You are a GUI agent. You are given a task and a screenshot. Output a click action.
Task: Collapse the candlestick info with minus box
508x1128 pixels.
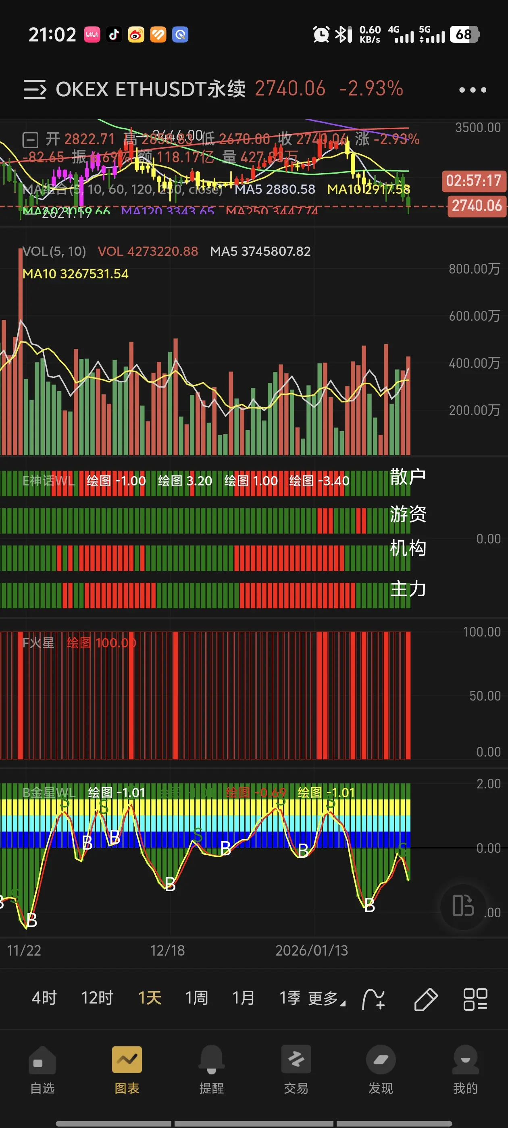tap(30, 140)
